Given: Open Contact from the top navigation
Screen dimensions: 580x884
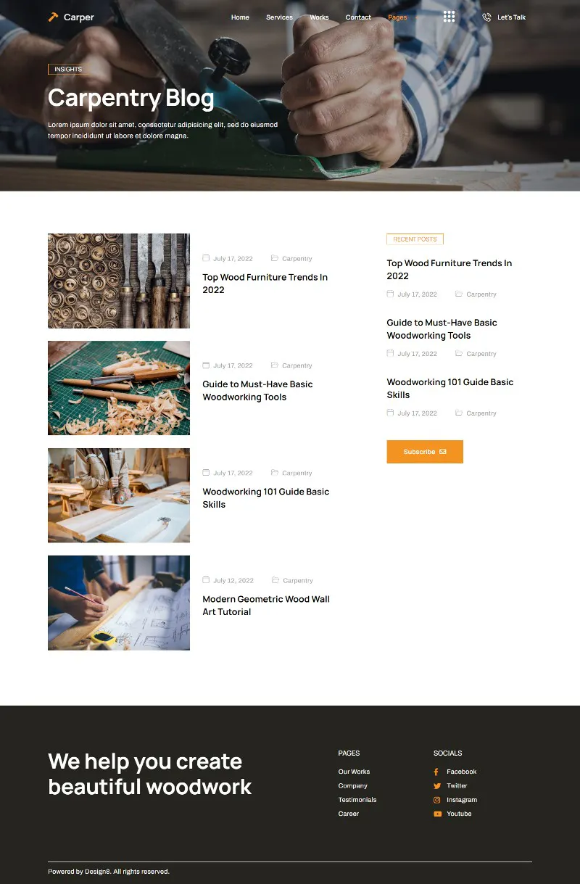Looking at the screenshot, I should pyautogui.click(x=358, y=17).
